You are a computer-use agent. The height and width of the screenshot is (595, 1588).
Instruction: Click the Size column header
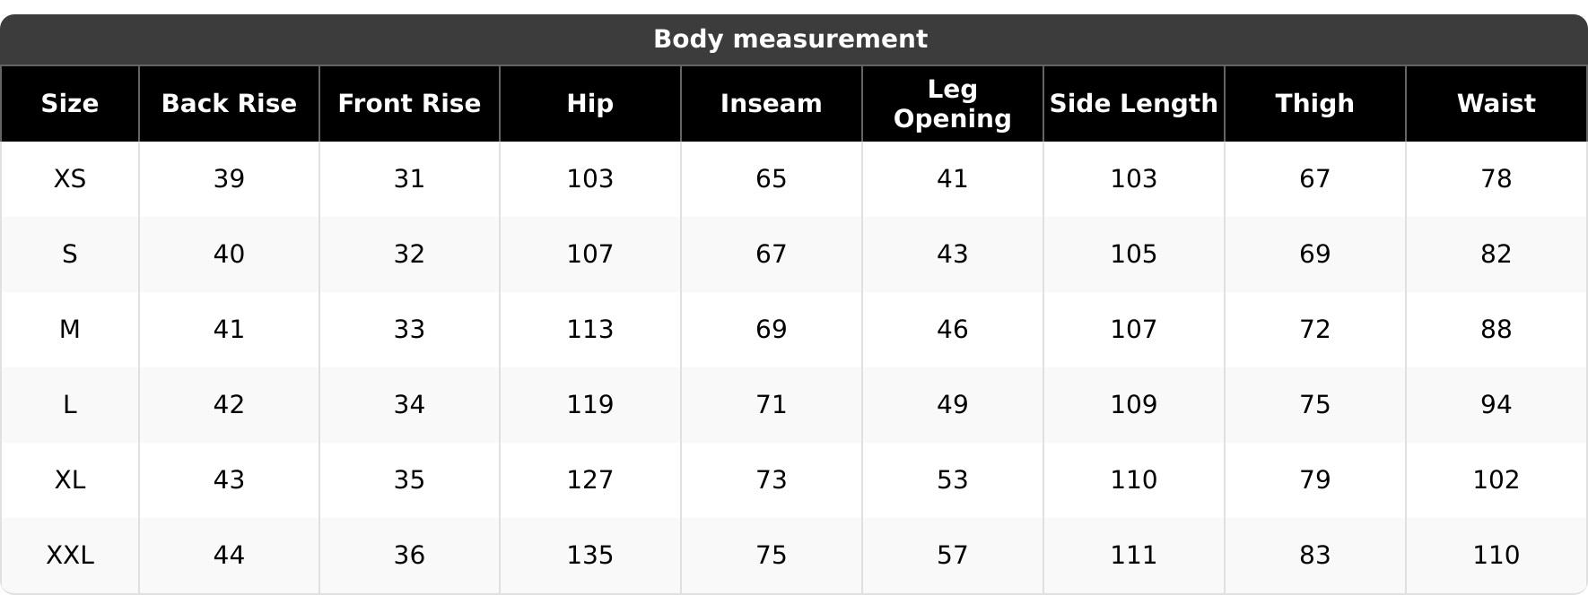click(70, 104)
